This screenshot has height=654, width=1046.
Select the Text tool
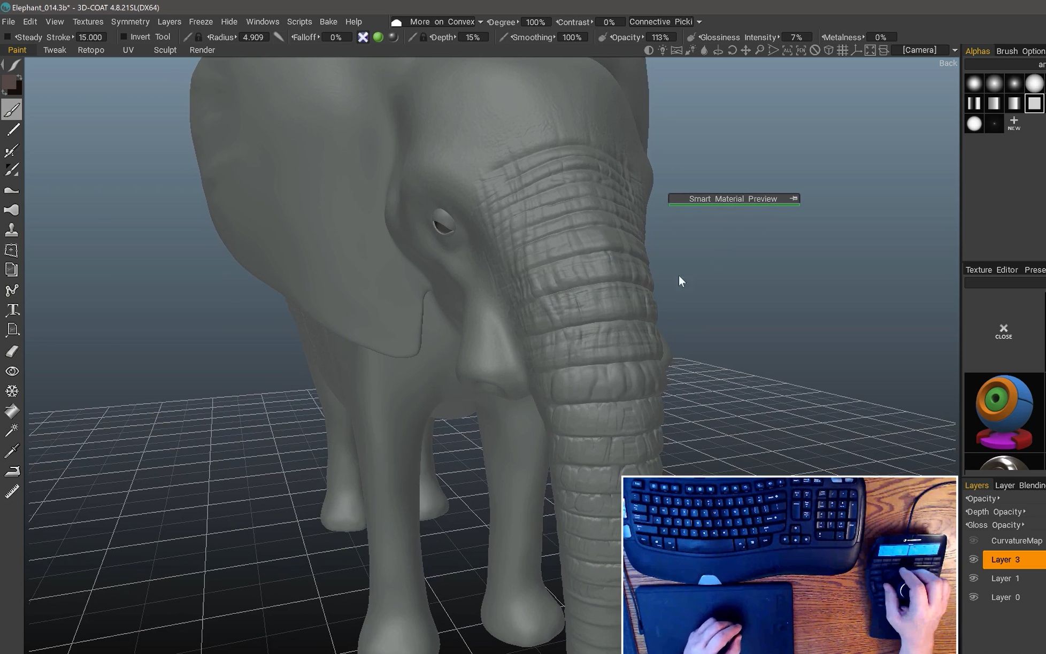[x=12, y=310]
